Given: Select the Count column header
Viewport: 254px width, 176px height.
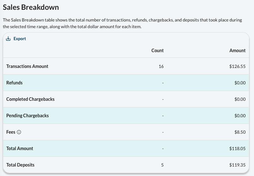Looking at the screenshot, I should 157,51.
